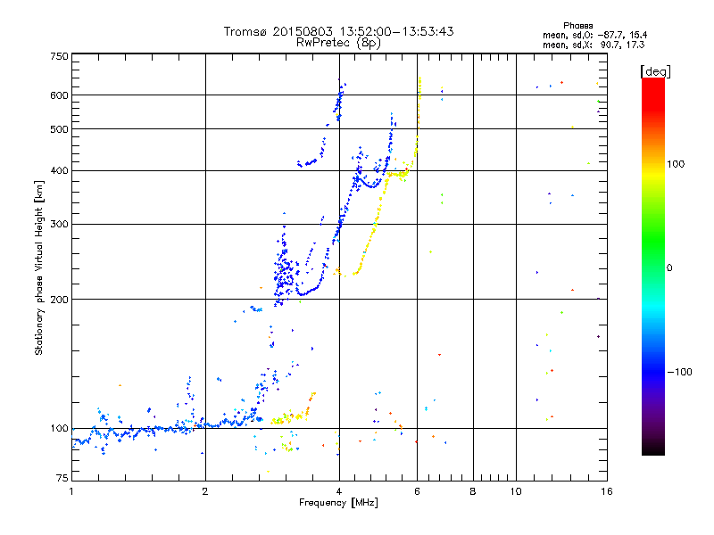
Task: Click the y-axis tick label '600'
Action: (59, 95)
